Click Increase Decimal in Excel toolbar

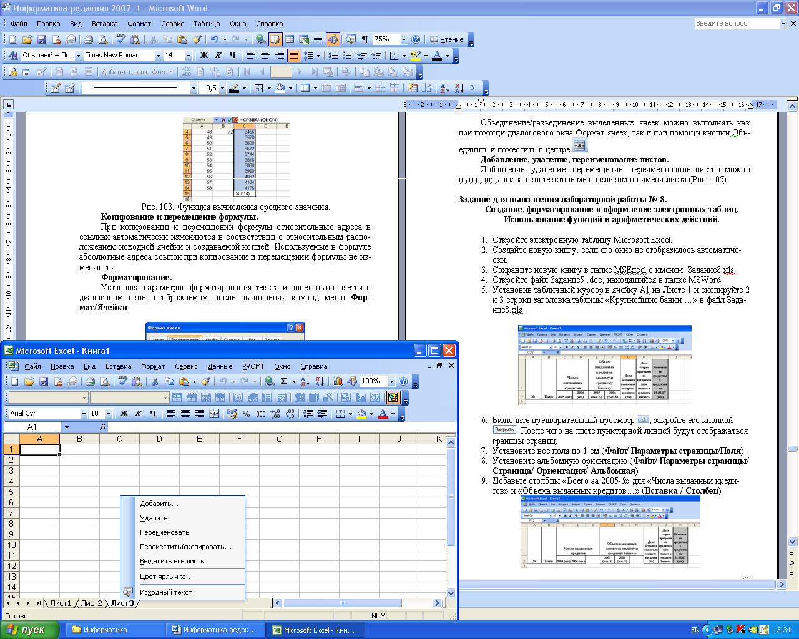pos(275,414)
